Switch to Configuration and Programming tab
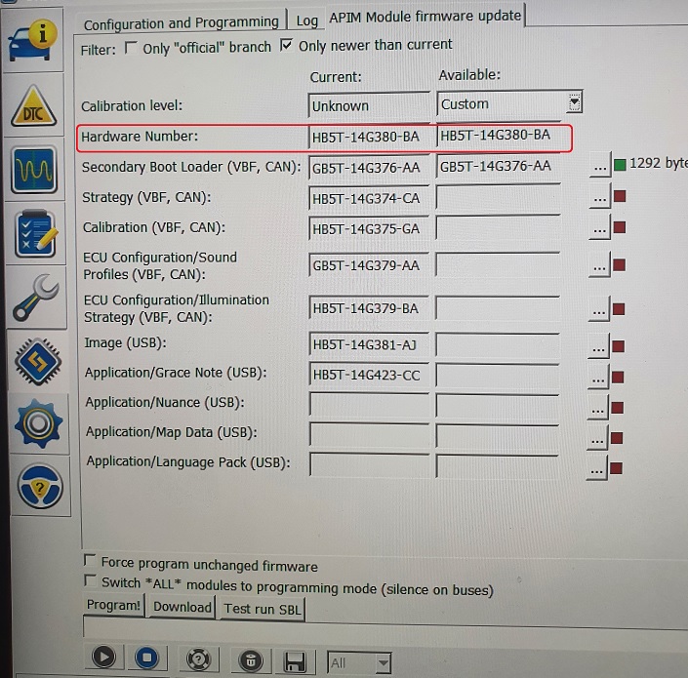 click(181, 21)
